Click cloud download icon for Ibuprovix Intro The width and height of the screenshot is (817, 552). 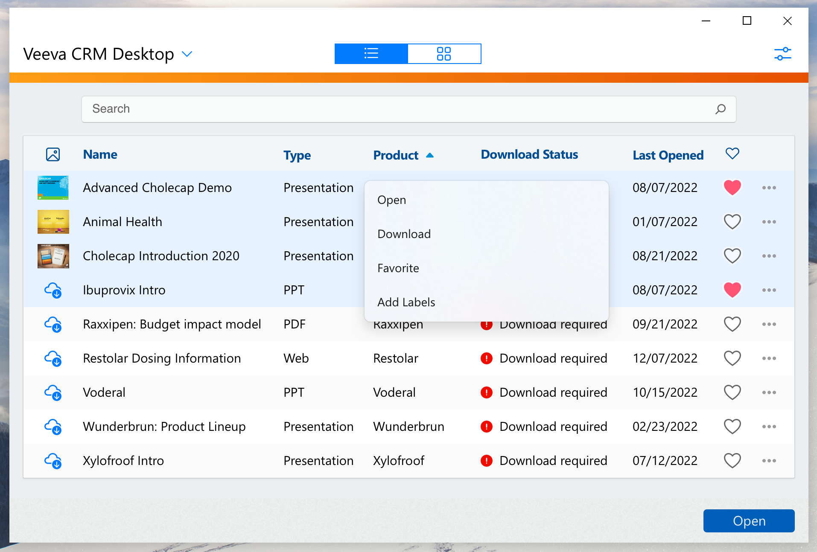click(x=53, y=290)
